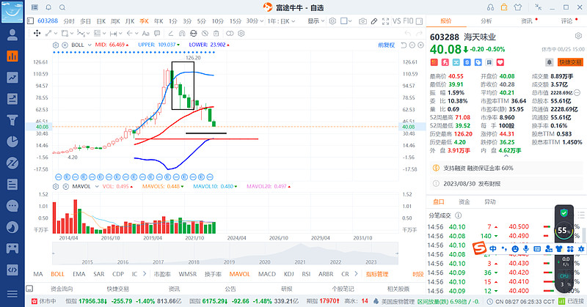The width and height of the screenshot is (587, 307).
Task: Remove the BOLL indicator with X
Action: tap(65, 45)
